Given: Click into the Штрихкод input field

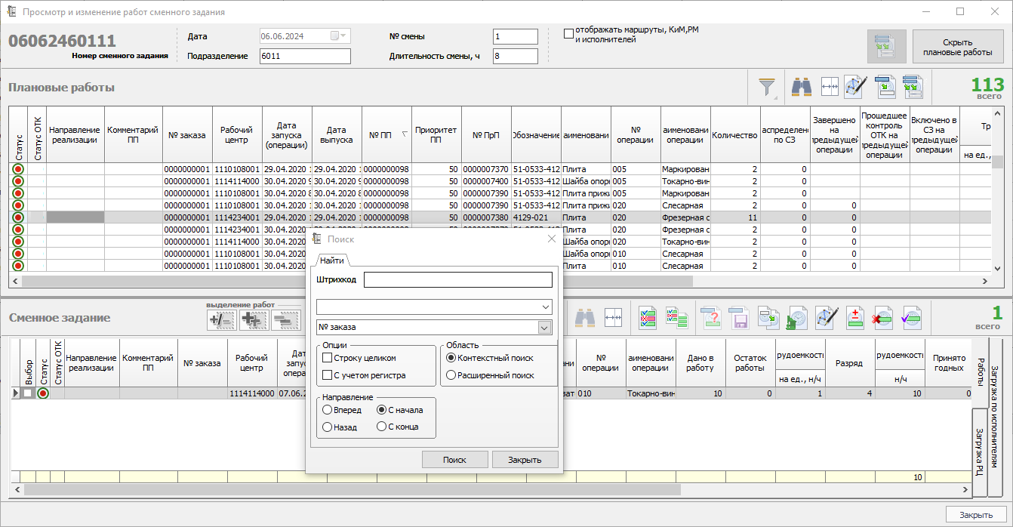Looking at the screenshot, I should [457, 280].
